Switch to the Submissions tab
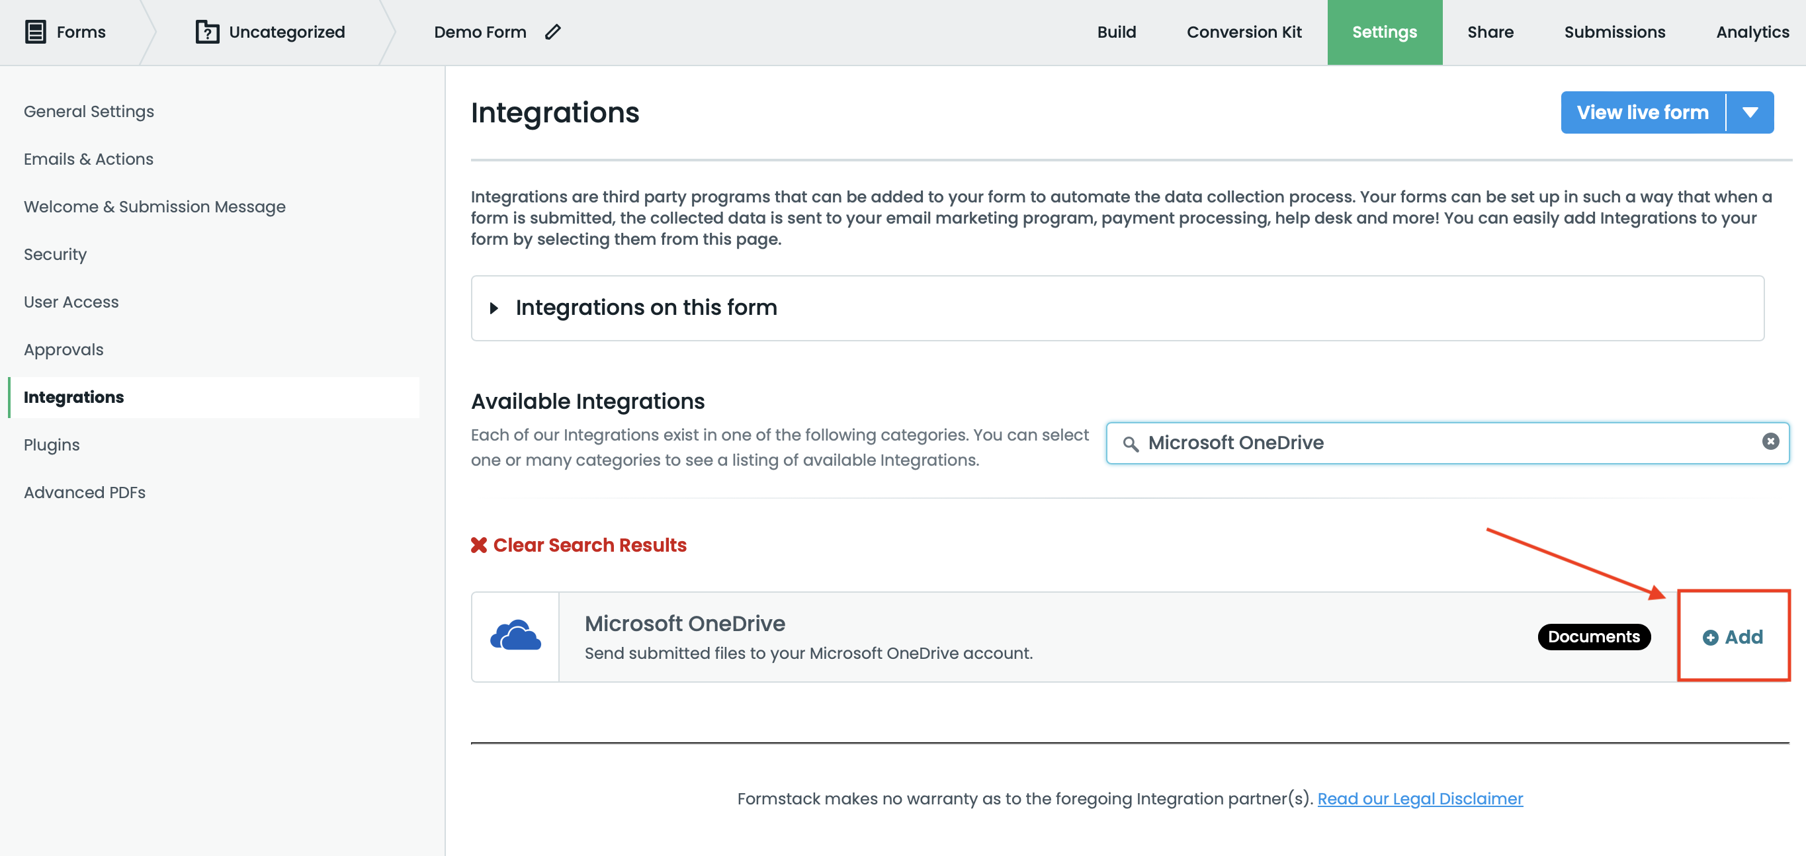The image size is (1806, 856). [x=1614, y=32]
